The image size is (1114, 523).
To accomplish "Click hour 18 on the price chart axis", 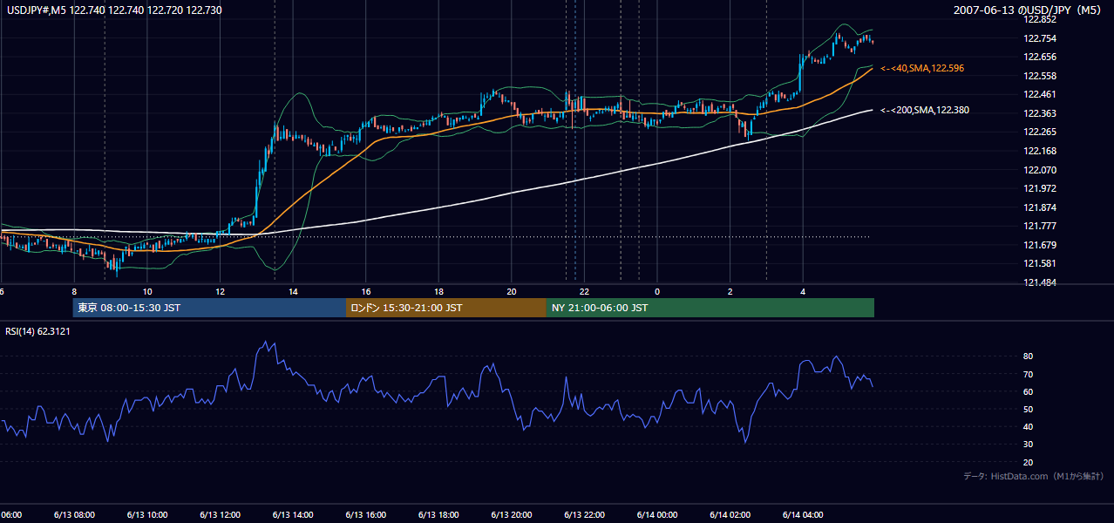I will click(x=439, y=291).
